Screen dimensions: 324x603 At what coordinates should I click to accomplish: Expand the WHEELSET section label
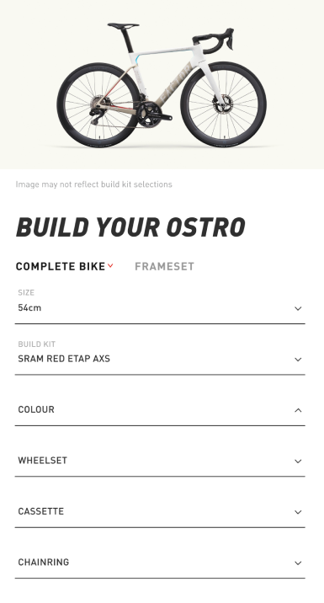point(43,461)
